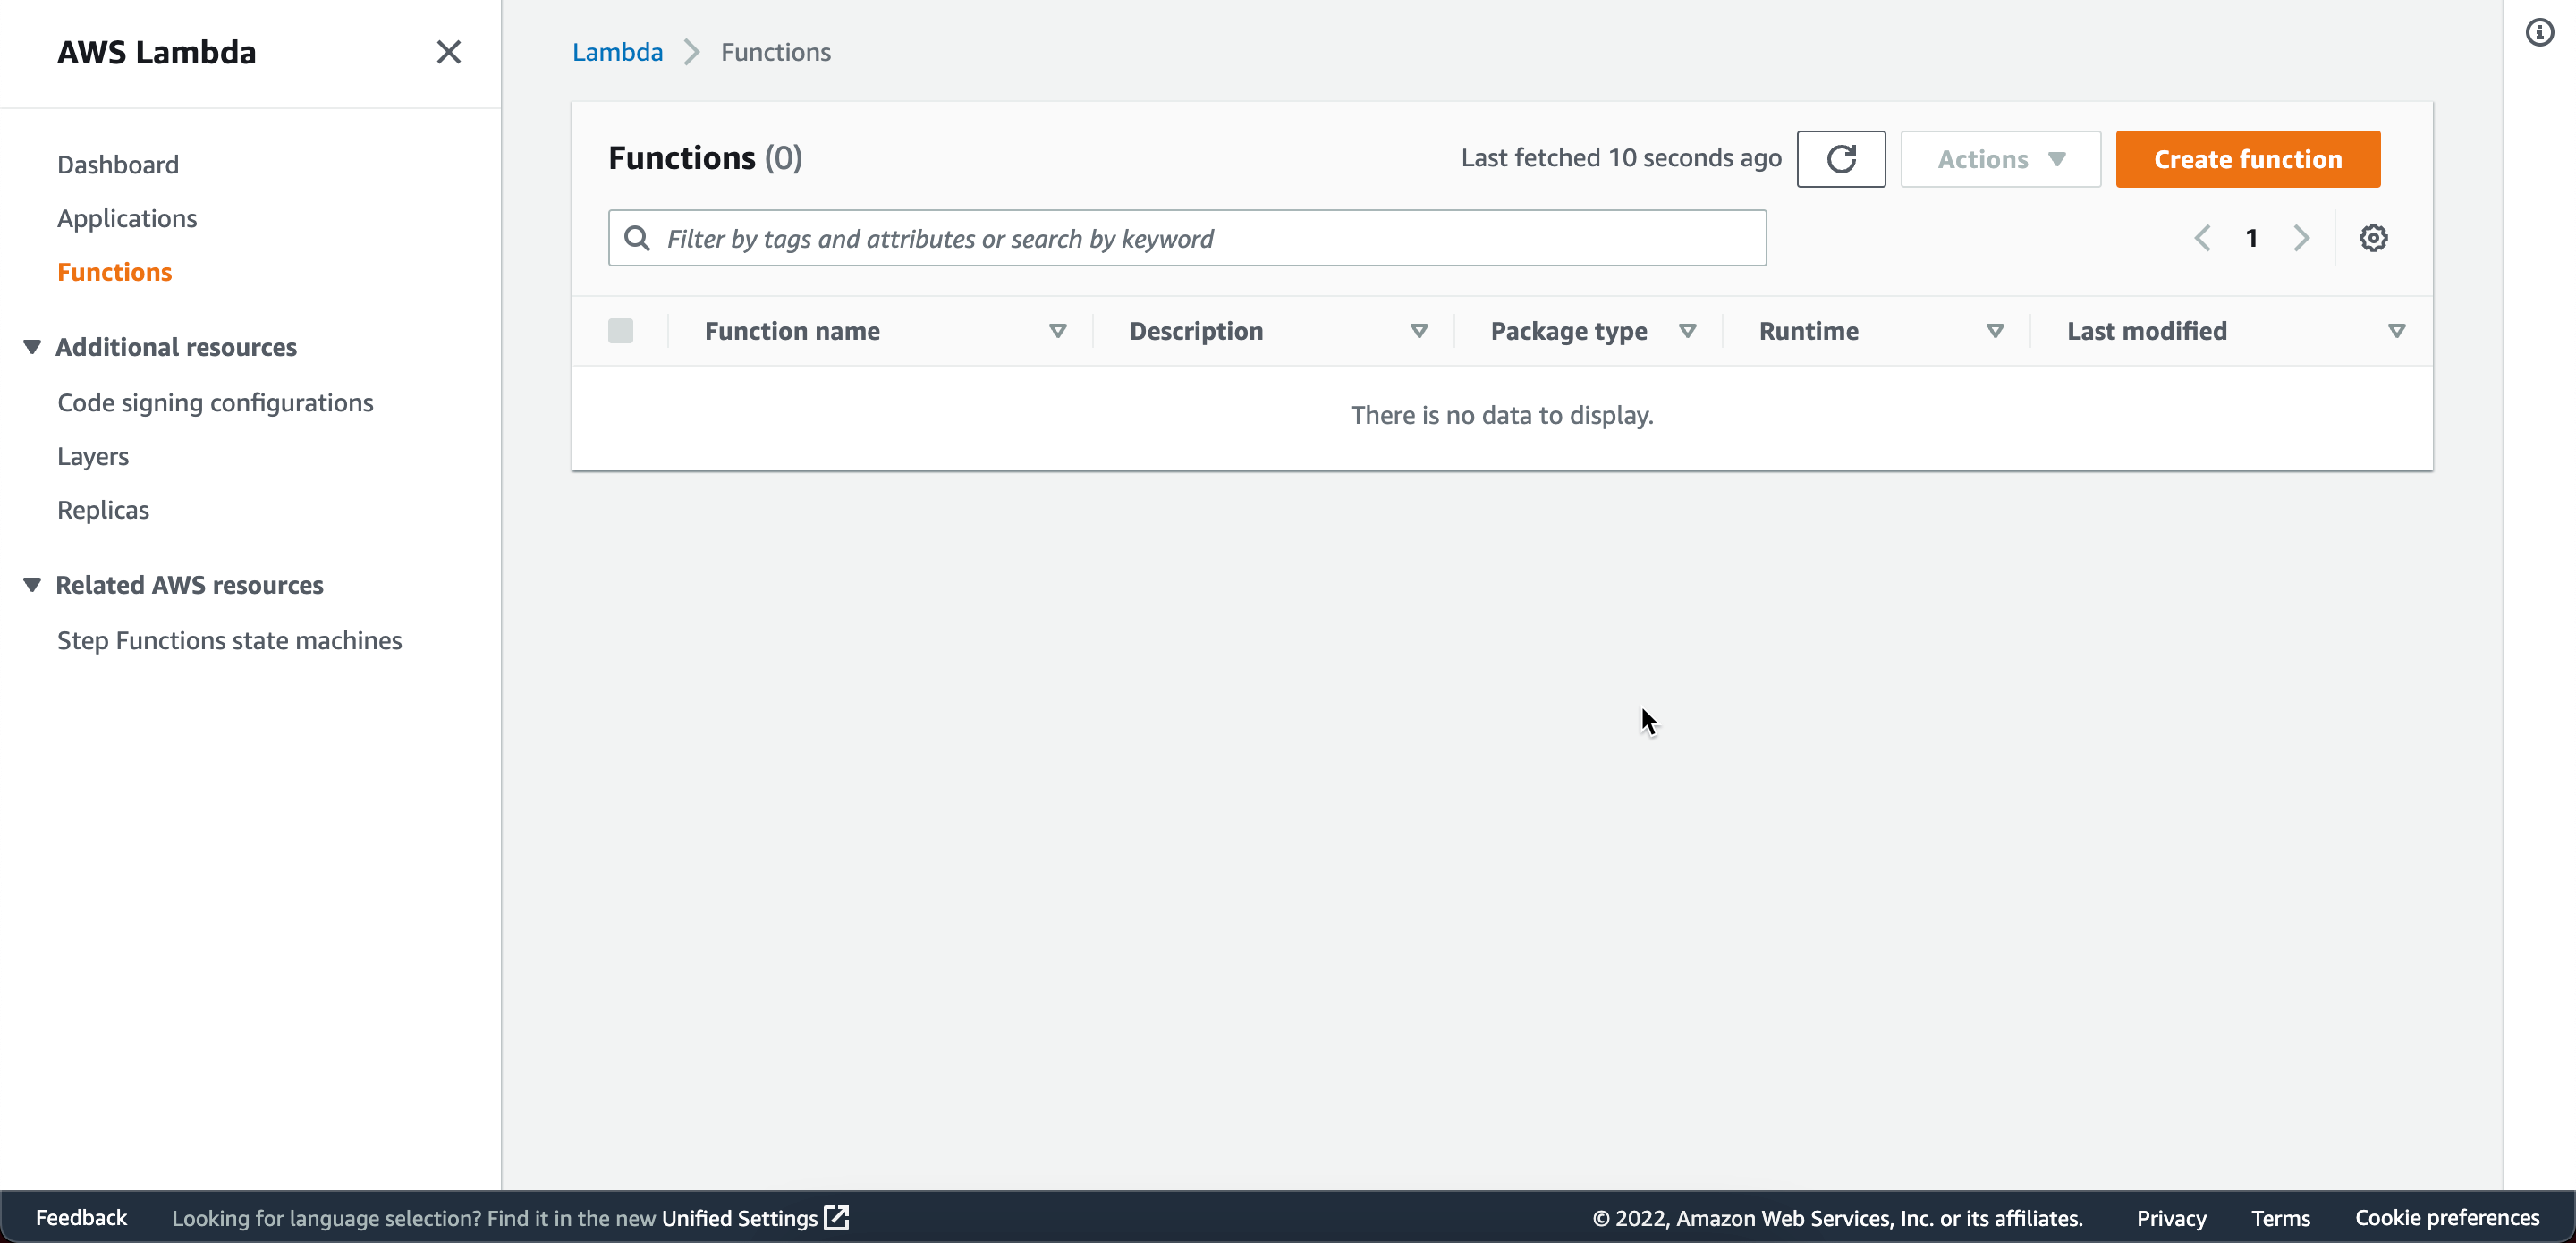2576x1243 pixels.
Task: Click the previous page arrow
Action: pyautogui.click(x=2203, y=237)
